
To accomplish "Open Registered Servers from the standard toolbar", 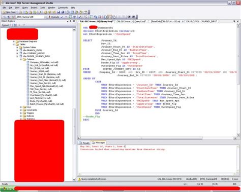I will [x=68, y=12].
